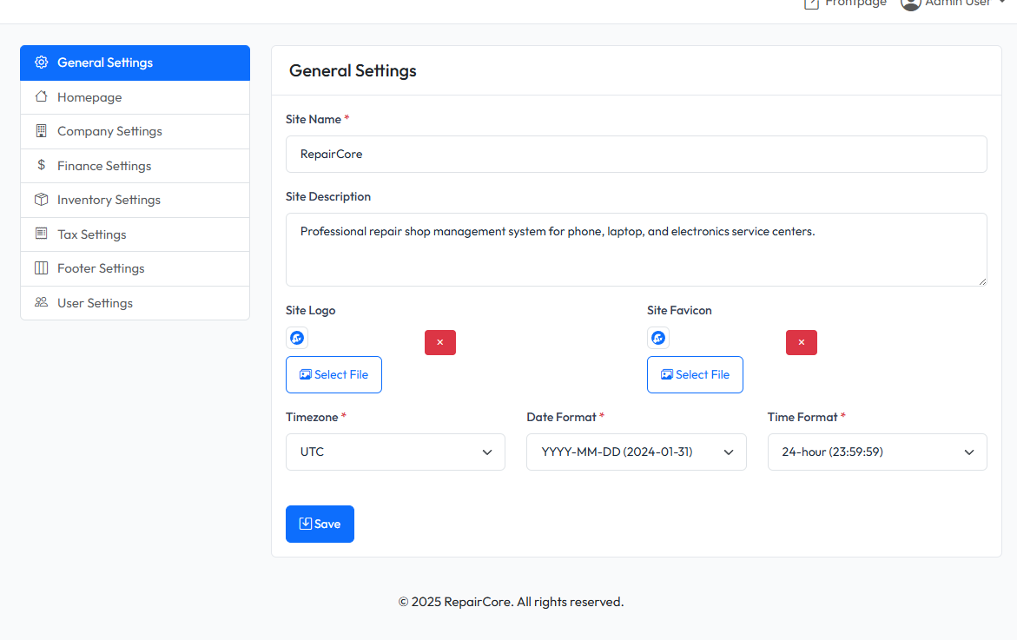Click the Site Favicon preview thumbnail
Viewport: 1017px width, 640px height.
pyautogui.click(x=657, y=337)
